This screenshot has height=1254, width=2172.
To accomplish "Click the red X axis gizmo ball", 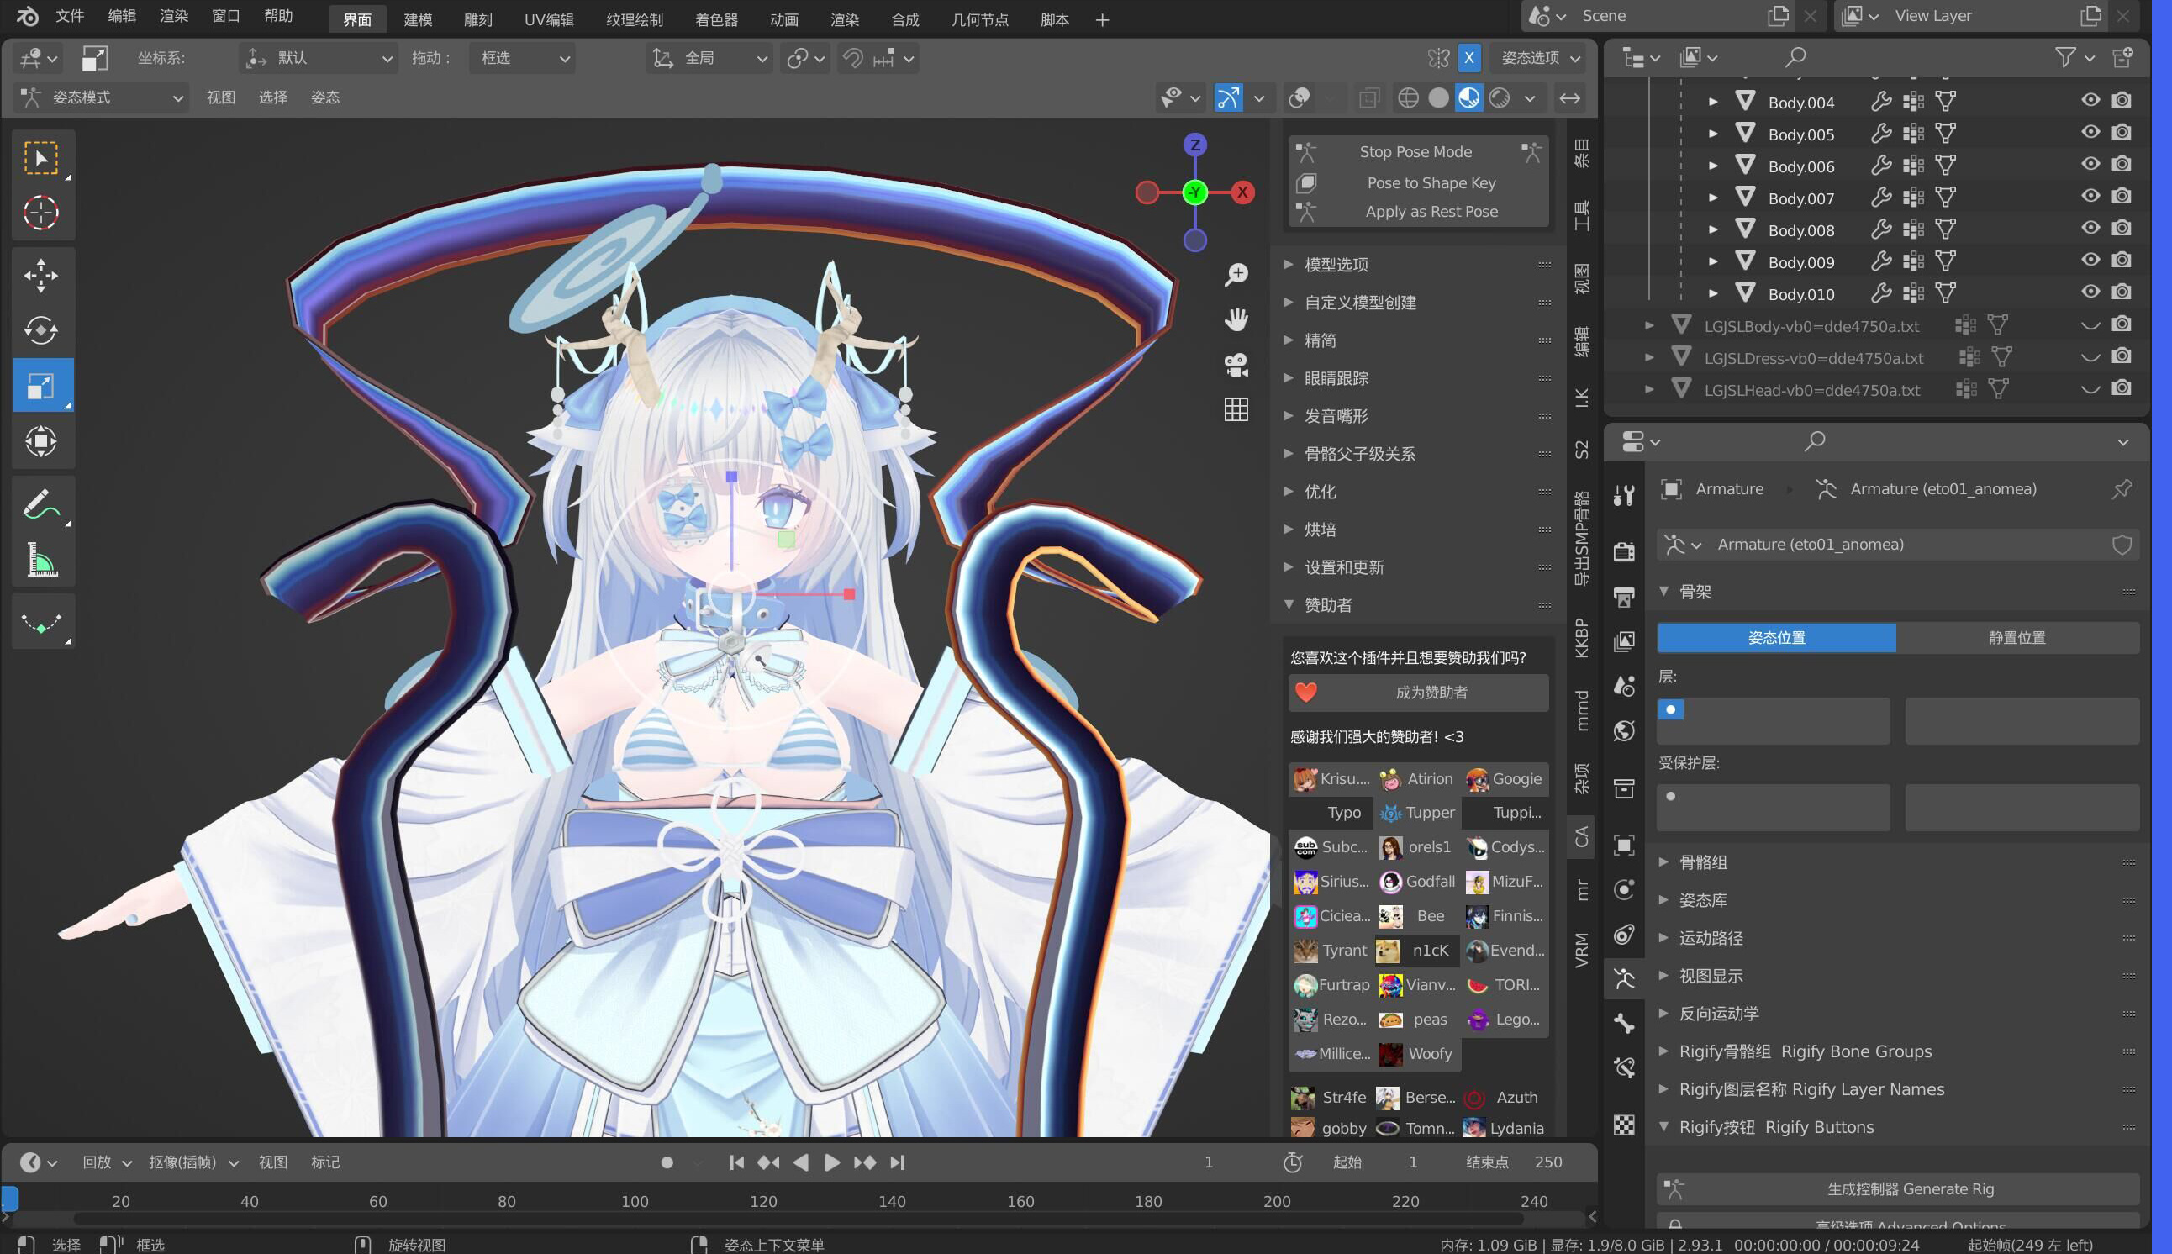I will pos(1242,192).
